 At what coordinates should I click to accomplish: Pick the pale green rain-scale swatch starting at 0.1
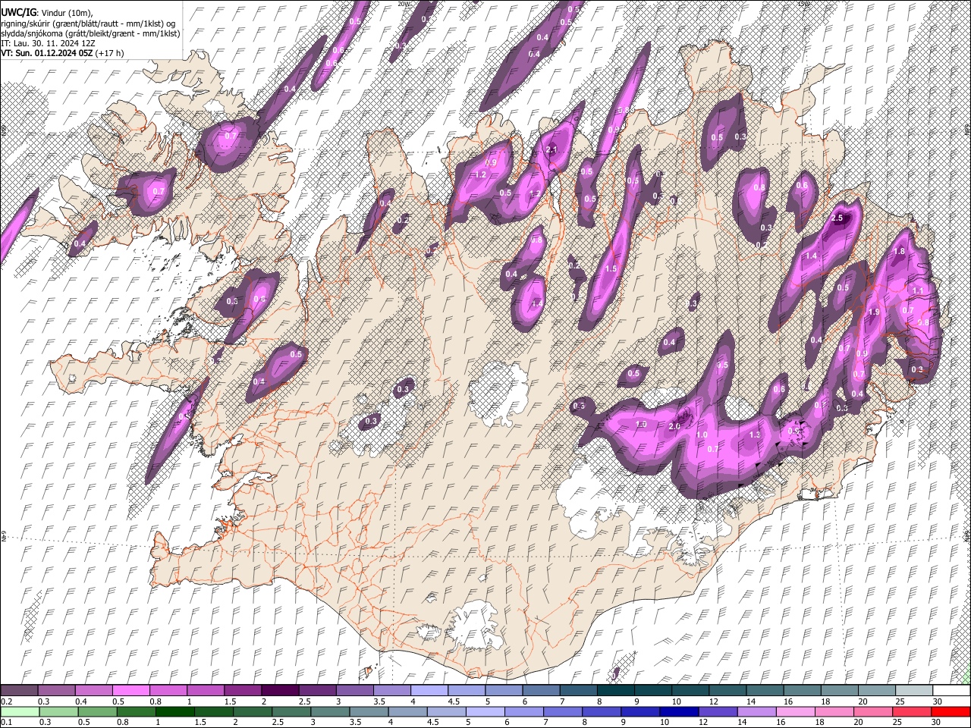click(x=20, y=712)
